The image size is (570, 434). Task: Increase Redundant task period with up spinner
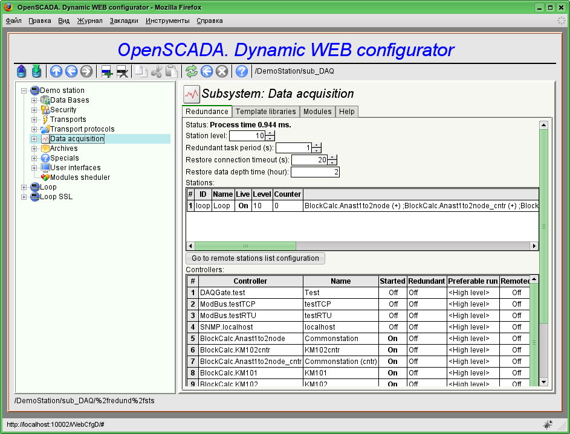317,145
